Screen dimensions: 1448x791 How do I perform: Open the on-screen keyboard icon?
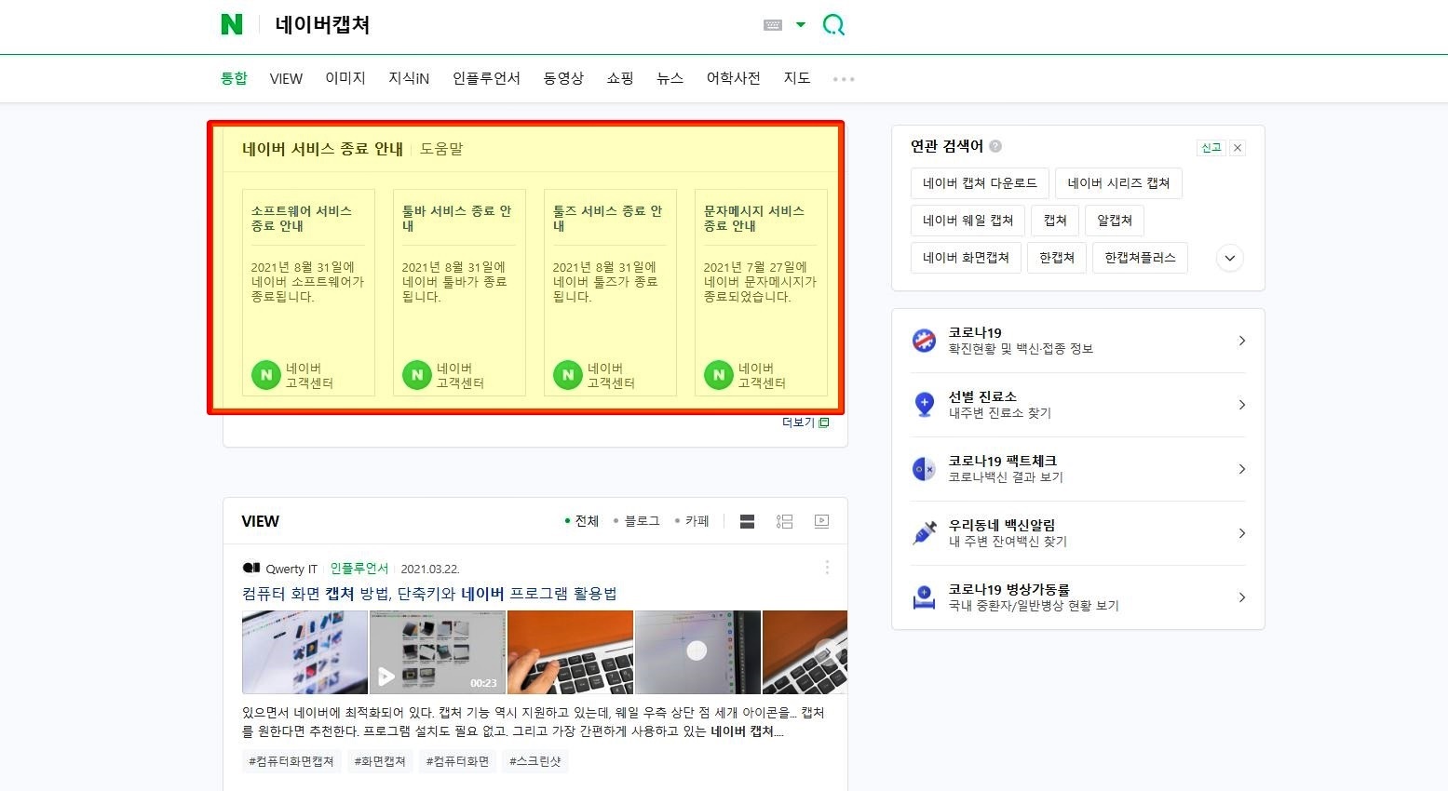tap(772, 25)
